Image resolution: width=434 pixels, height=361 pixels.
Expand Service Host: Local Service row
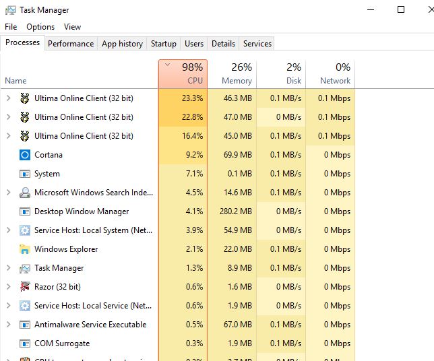(8, 305)
